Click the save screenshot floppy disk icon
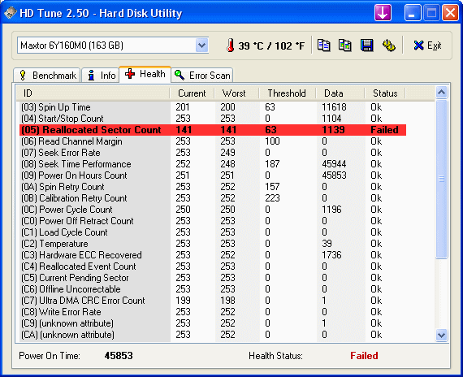 pos(366,45)
